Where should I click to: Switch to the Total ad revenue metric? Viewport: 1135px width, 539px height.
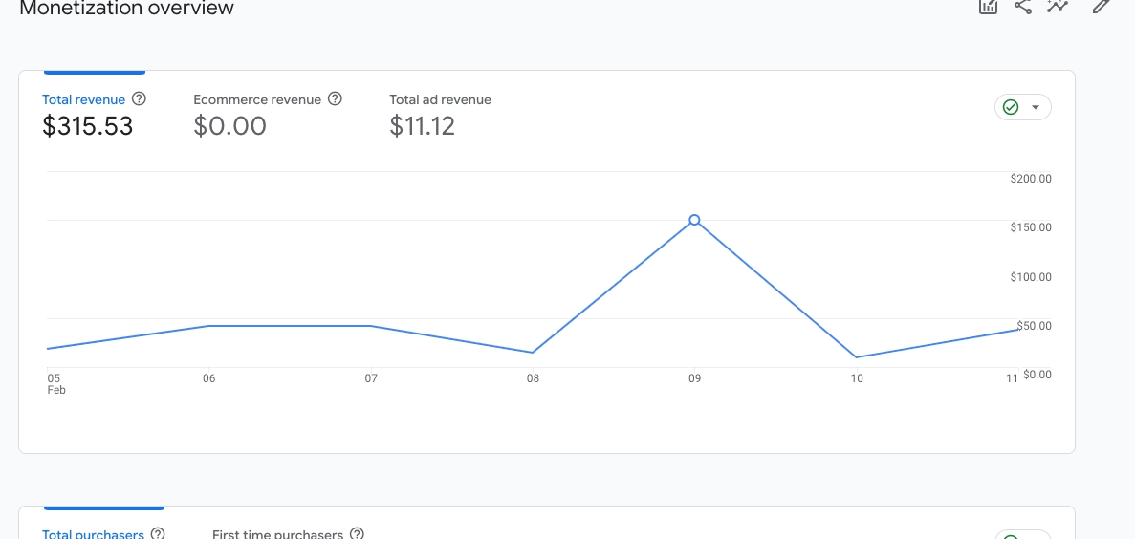pos(440,99)
